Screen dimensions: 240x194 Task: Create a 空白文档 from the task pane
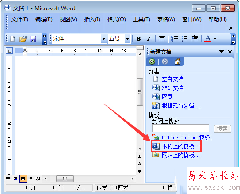tap(172, 79)
